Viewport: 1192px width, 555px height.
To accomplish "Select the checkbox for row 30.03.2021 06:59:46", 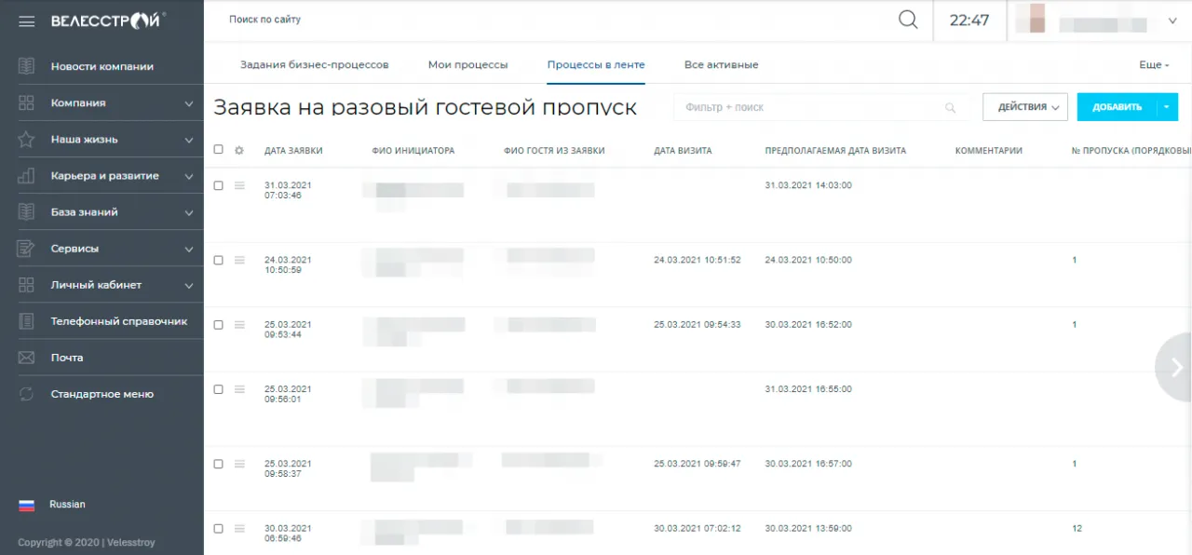I will (x=219, y=528).
